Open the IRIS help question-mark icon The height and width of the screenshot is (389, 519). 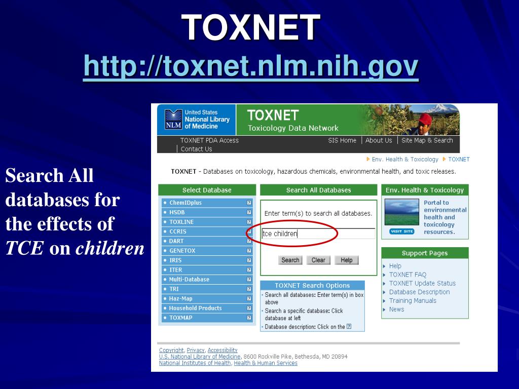(249, 260)
